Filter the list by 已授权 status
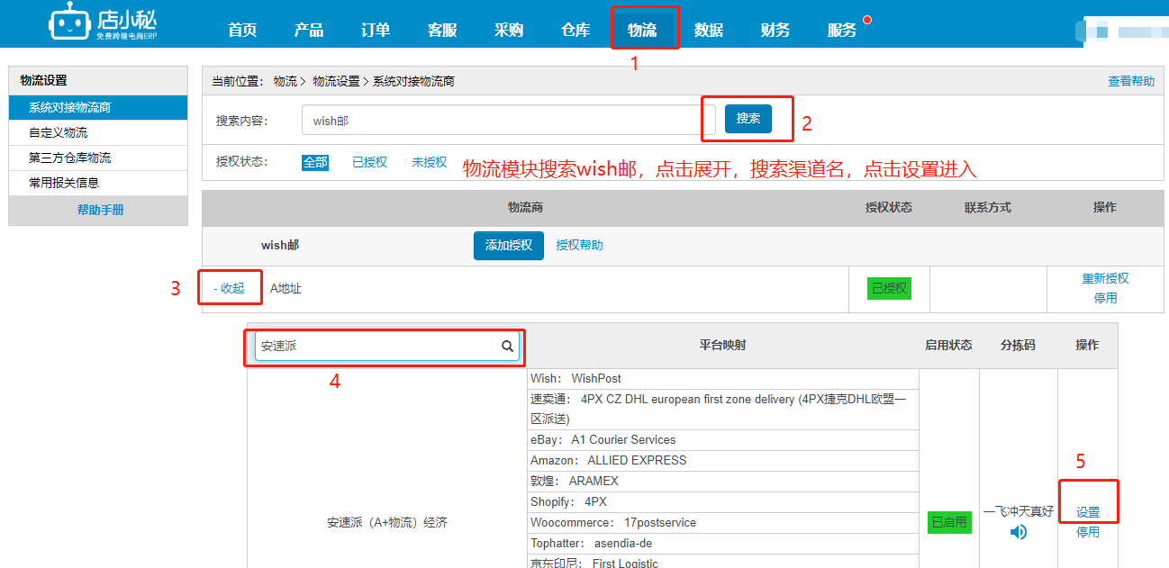The height and width of the screenshot is (568, 1169). pyautogui.click(x=369, y=162)
